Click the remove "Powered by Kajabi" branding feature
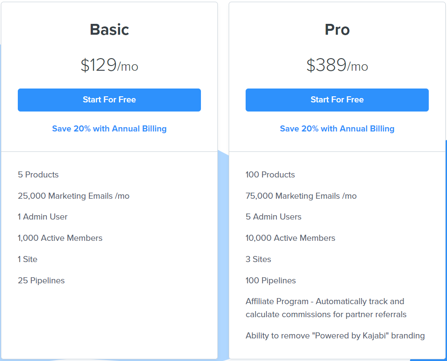 (x=335, y=336)
